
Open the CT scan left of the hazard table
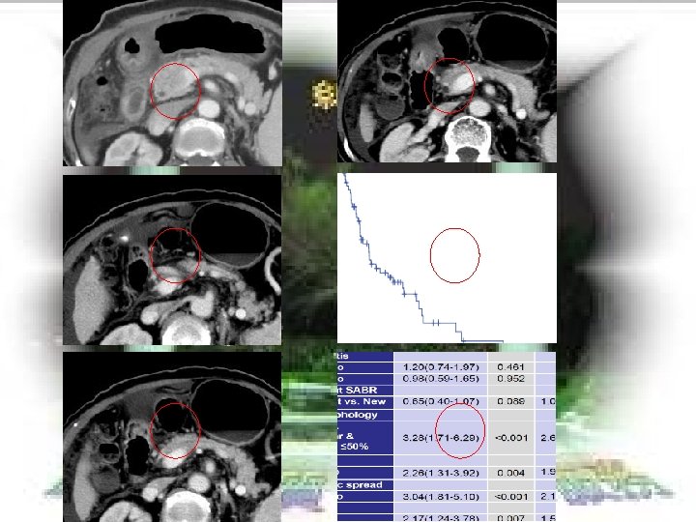pyautogui.click(x=172, y=437)
